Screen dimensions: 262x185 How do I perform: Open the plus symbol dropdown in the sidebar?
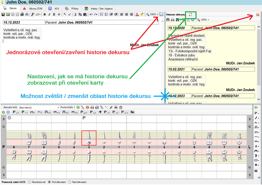pyautogui.click(x=257, y=165)
